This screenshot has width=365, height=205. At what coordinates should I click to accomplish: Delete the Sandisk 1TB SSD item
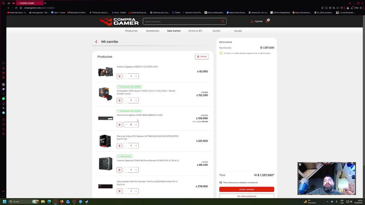[119, 191]
